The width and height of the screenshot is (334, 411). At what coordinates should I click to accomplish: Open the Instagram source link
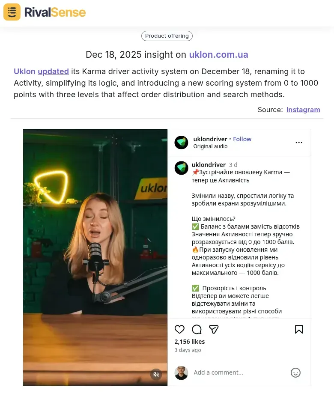pos(303,110)
